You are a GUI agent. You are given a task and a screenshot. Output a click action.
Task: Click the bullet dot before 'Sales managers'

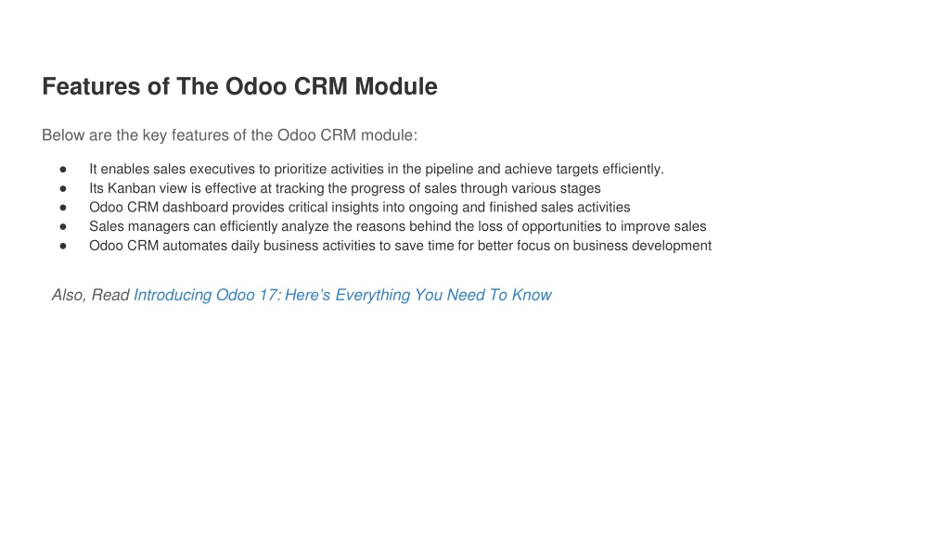(63, 227)
